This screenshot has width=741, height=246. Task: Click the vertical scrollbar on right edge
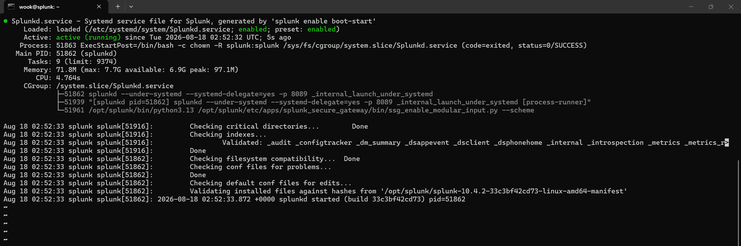[x=738, y=202]
